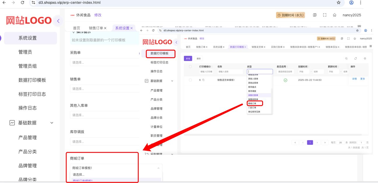The width and height of the screenshot is (378, 183).
Task: Open 标签打印日志 in the large sidebar
Action: pyautogui.click(x=32, y=94)
